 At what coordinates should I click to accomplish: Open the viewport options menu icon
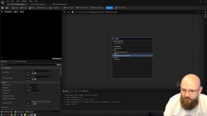(2, 12)
